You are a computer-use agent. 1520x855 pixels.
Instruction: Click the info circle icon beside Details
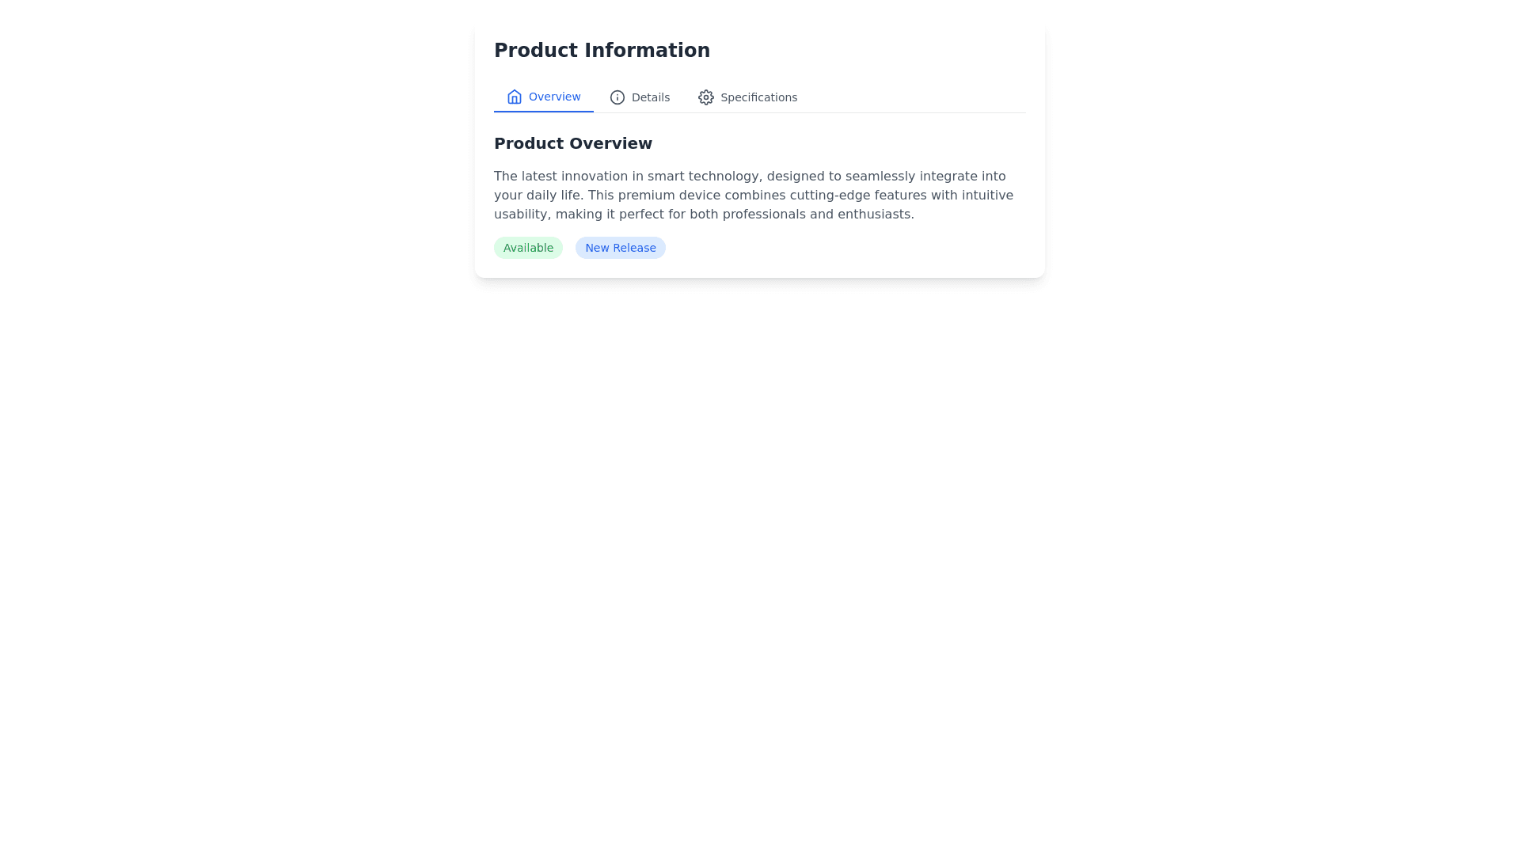[617, 97]
